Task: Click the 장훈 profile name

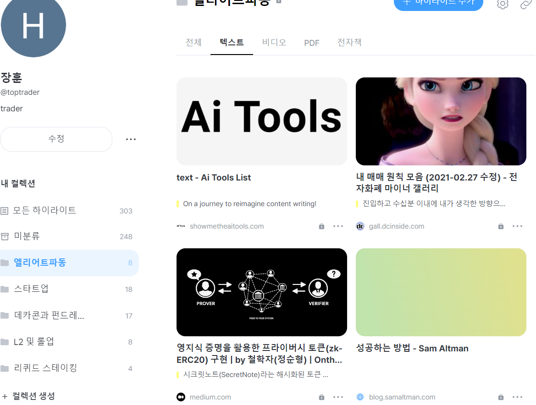Action: (11, 77)
